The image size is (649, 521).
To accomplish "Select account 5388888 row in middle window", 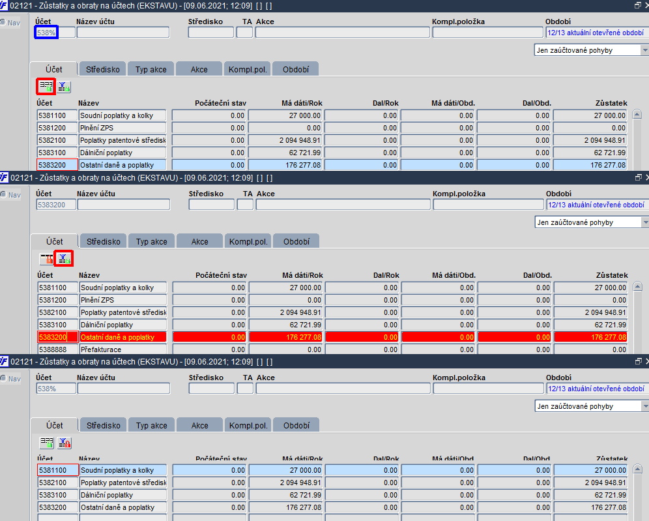I will tap(57, 349).
